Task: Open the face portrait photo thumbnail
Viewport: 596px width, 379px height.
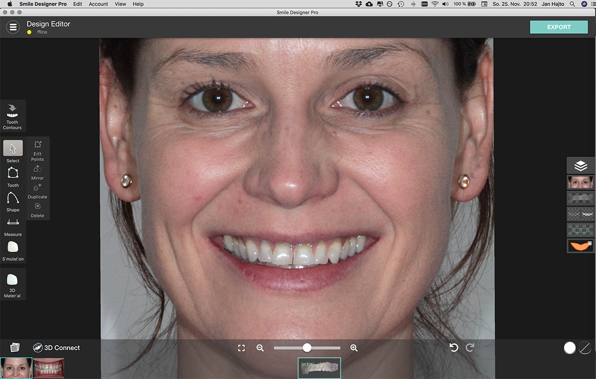Action: [16, 368]
